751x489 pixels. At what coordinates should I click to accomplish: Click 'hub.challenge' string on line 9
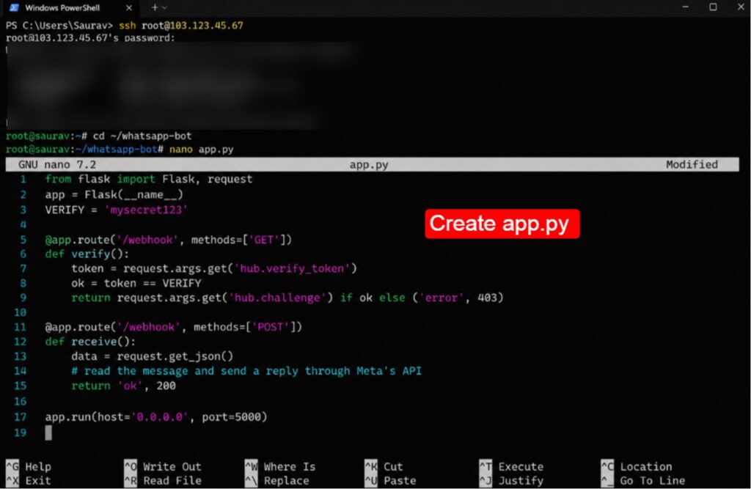[277, 298]
